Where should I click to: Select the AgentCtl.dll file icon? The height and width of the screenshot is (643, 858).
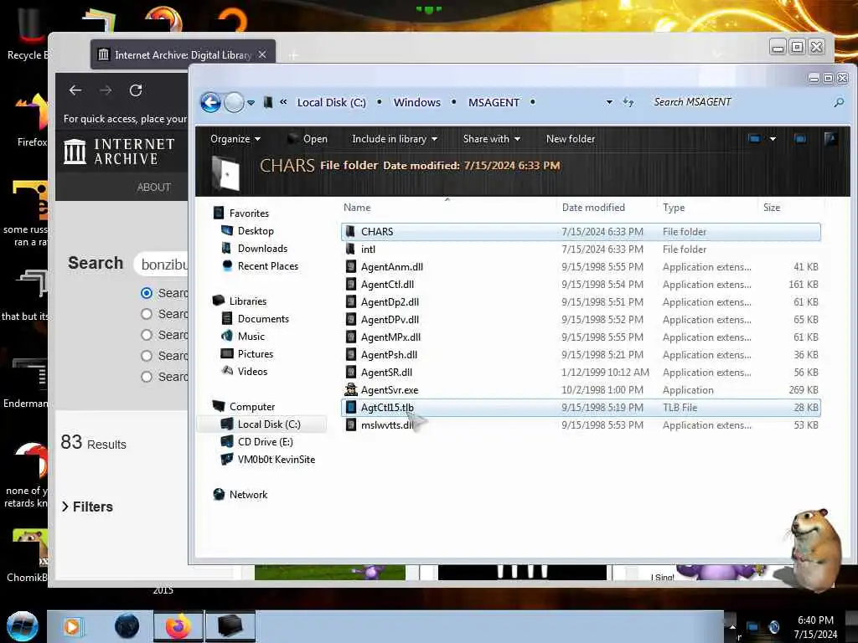click(351, 285)
